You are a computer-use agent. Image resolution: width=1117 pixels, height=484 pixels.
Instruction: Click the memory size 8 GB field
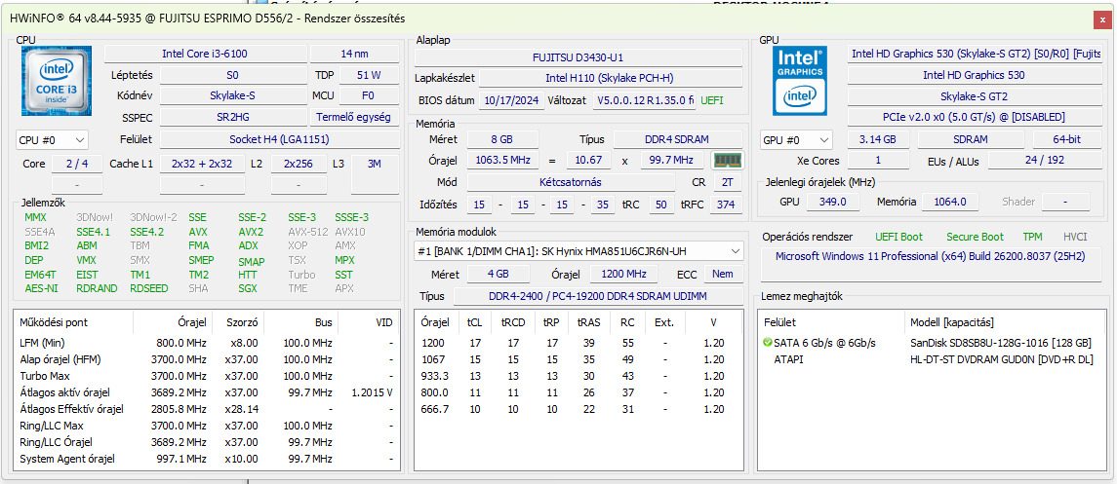pos(502,139)
